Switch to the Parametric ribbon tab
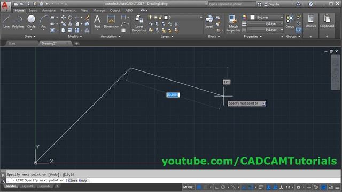 68,10
